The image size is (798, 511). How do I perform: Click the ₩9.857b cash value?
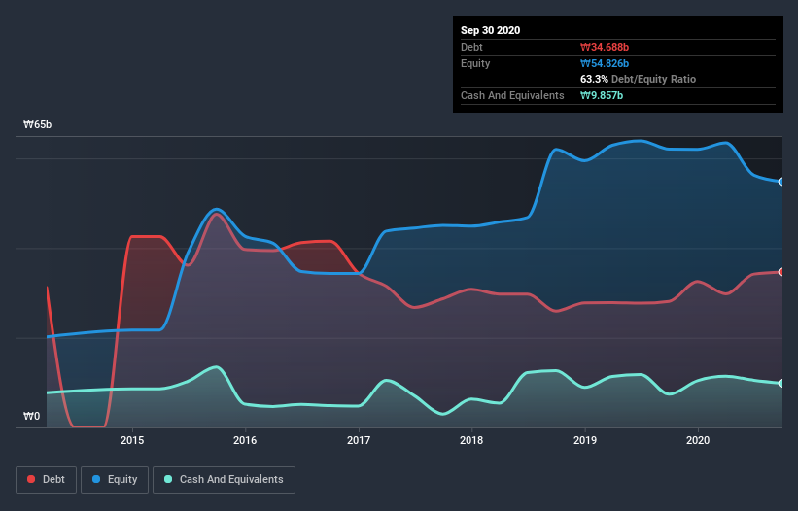click(602, 95)
